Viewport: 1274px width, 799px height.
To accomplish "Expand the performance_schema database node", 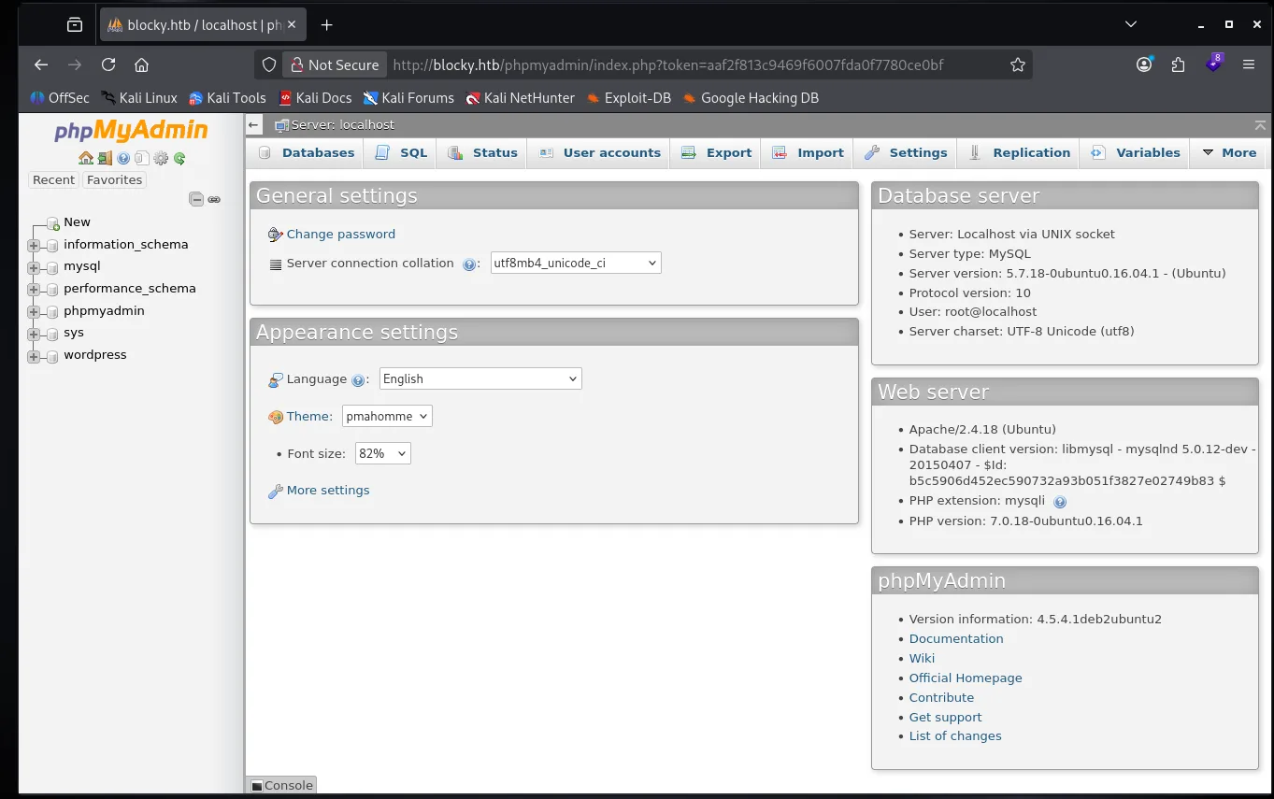I will (x=35, y=290).
